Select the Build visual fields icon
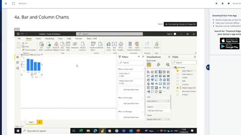Viewport: 241px width, 135px height. click(149, 64)
